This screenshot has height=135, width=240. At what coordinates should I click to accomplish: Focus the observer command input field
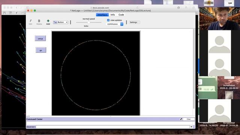click(113, 127)
